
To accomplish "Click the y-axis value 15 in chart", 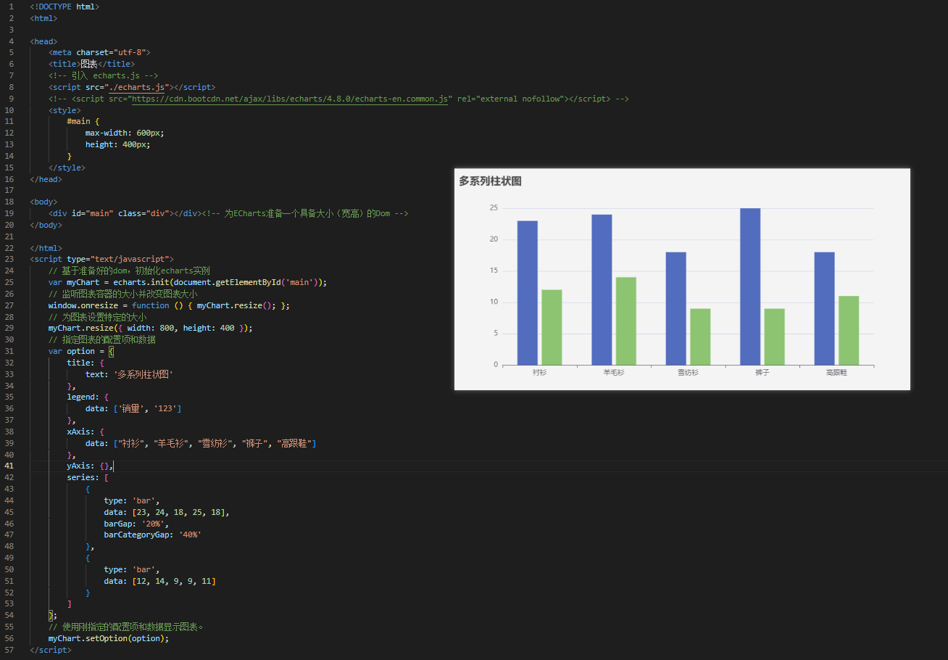I will (494, 271).
